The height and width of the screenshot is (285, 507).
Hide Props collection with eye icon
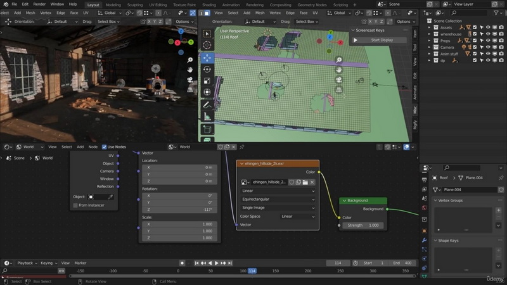(488, 41)
